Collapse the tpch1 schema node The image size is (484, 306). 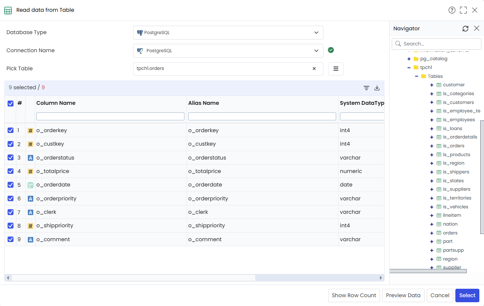point(409,67)
